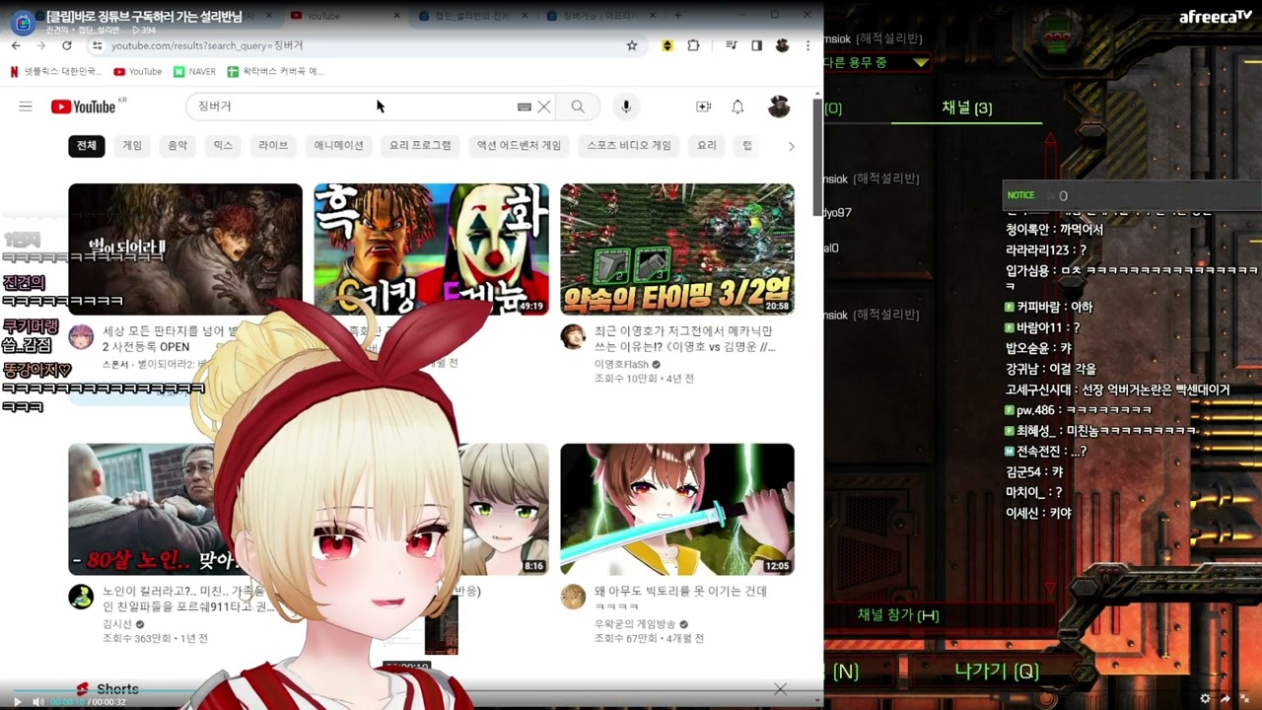
Task: Open the Chrome profile avatar
Action: coord(782,45)
